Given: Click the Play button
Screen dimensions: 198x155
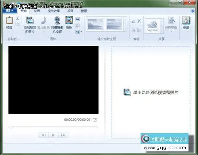Looking at the screenshot, I should (x=53, y=135).
